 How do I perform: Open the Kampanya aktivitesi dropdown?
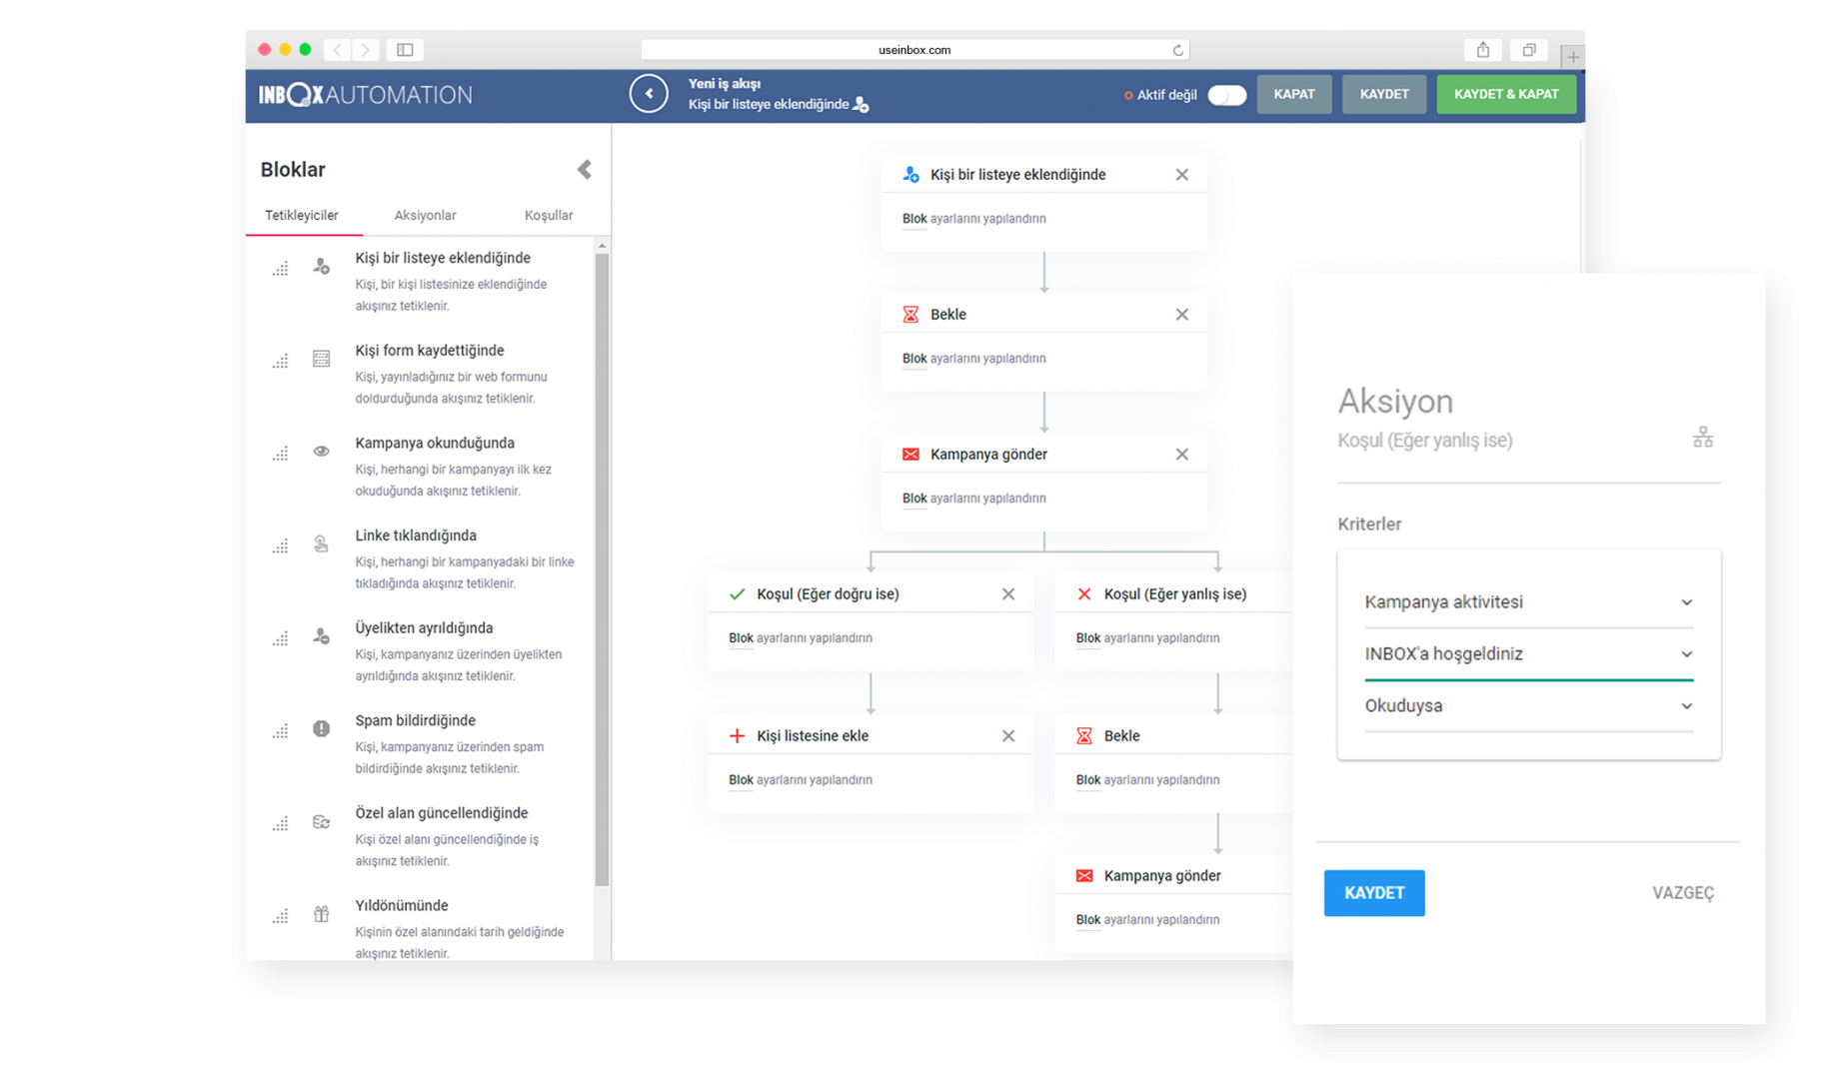[1527, 602]
